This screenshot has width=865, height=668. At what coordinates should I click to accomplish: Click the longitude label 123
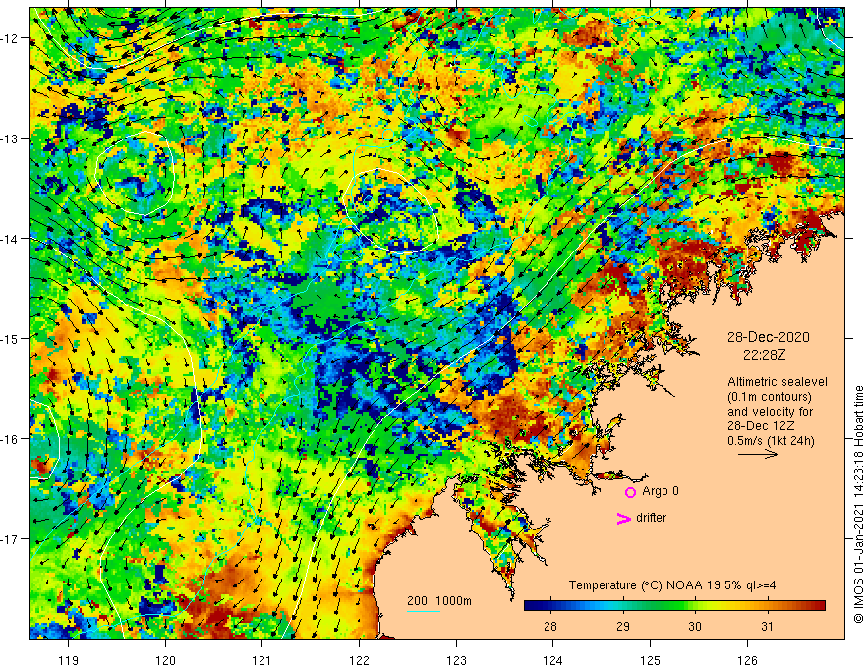[456, 660]
